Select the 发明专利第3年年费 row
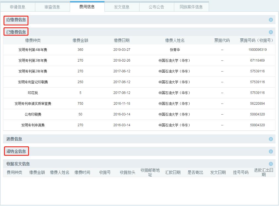The width and height of the screenshot is (279, 206). point(139,60)
